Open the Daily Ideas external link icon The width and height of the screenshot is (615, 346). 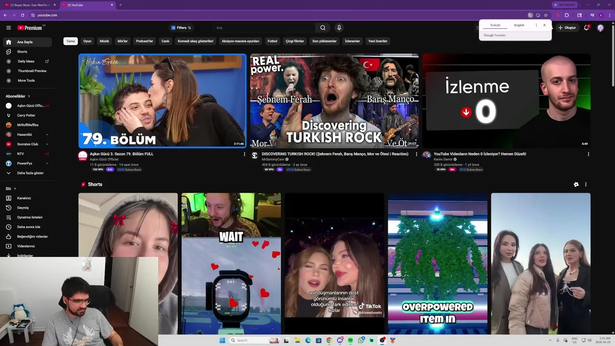(x=47, y=62)
